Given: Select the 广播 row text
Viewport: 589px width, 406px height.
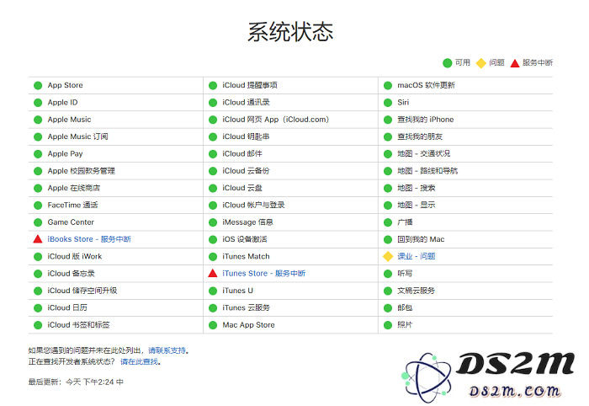Looking at the screenshot, I should click(x=405, y=222).
